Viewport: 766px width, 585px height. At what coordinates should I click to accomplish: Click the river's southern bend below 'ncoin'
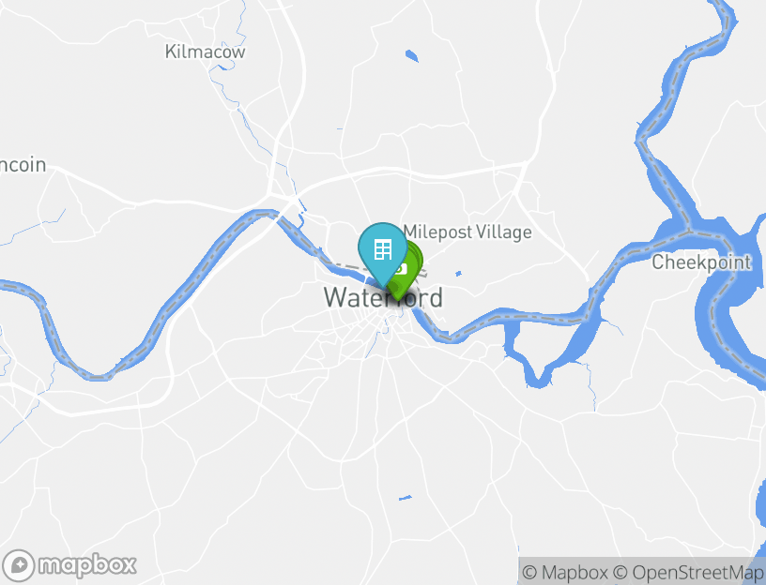click(x=96, y=376)
